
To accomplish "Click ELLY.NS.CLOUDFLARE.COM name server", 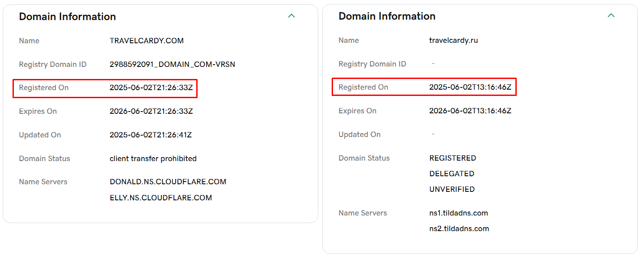I will [160, 198].
